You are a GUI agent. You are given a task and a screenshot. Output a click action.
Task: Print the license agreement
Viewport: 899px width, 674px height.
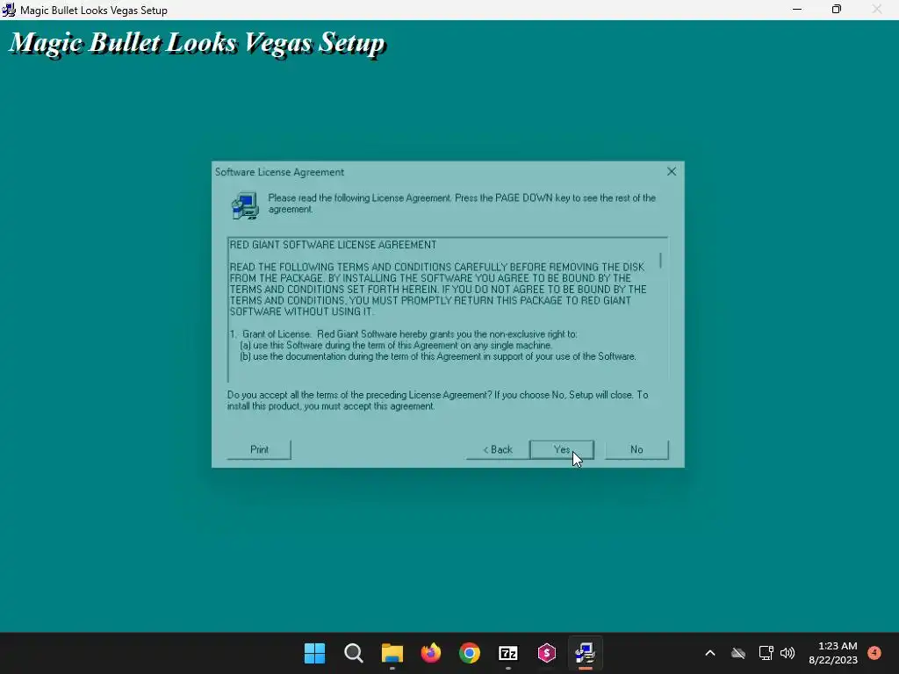[259, 449]
